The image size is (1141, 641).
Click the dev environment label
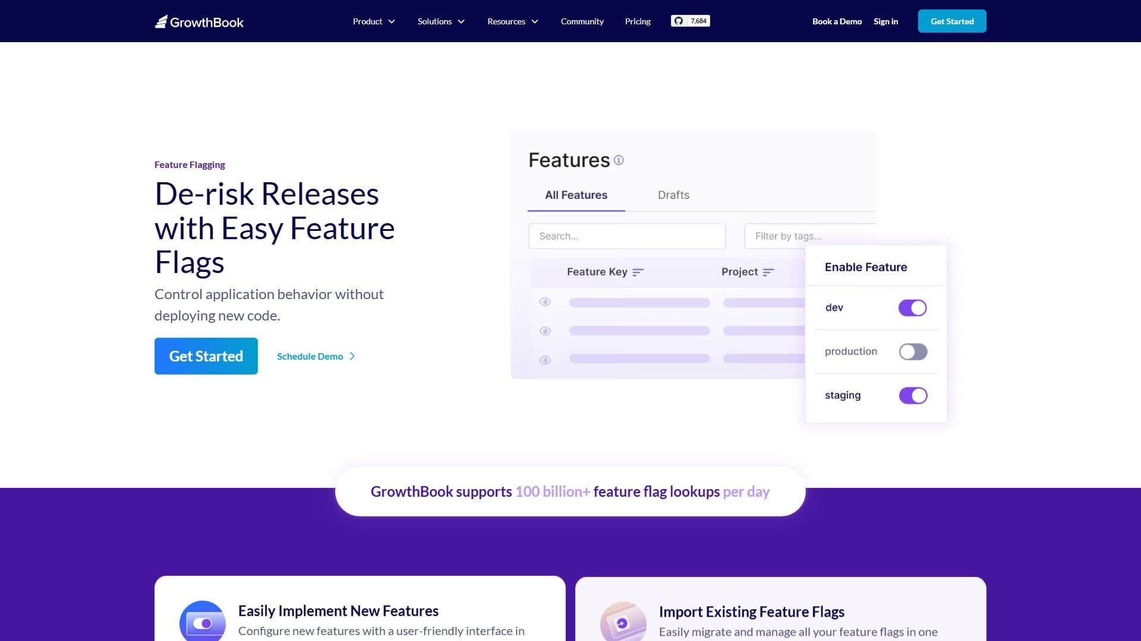coord(834,307)
